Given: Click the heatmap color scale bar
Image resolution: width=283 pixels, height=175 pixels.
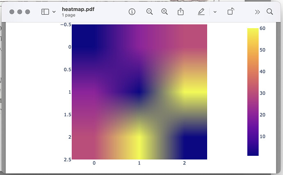Looking at the screenshot, I should [x=253, y=92].
